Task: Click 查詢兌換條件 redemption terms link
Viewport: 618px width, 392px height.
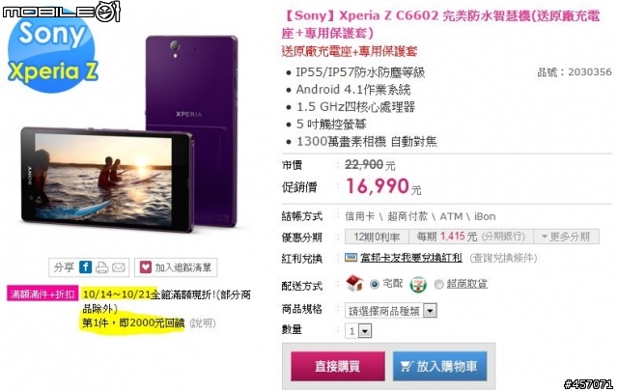Action: 503,258
